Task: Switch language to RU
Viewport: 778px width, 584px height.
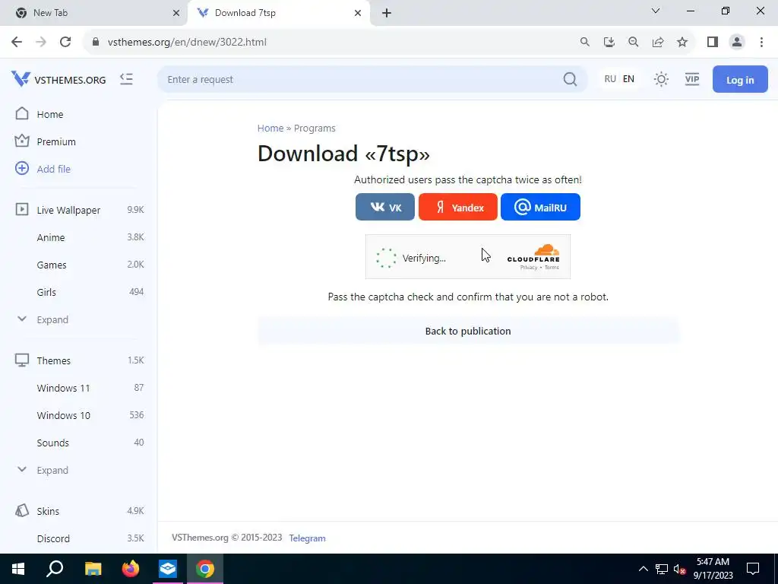Action: click(x=610, y=79)
